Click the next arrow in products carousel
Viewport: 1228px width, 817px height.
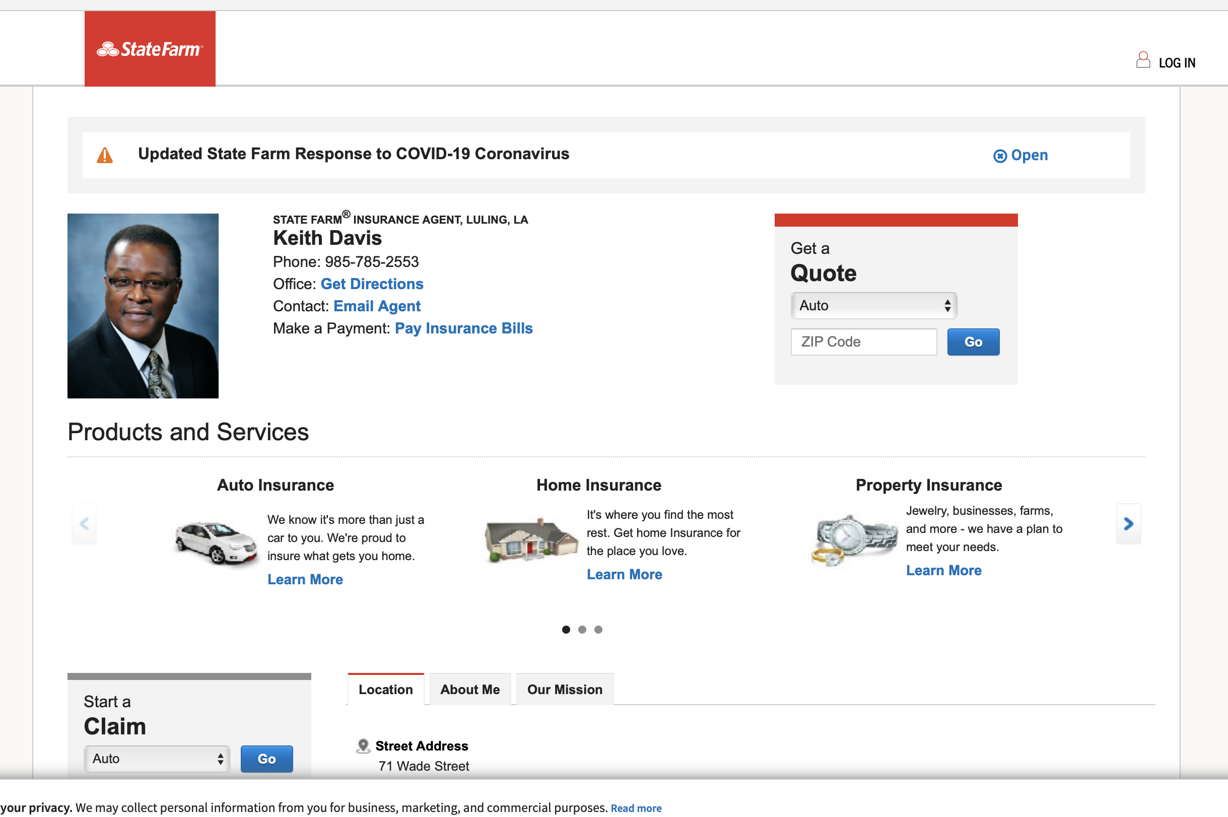[1128, 524]
